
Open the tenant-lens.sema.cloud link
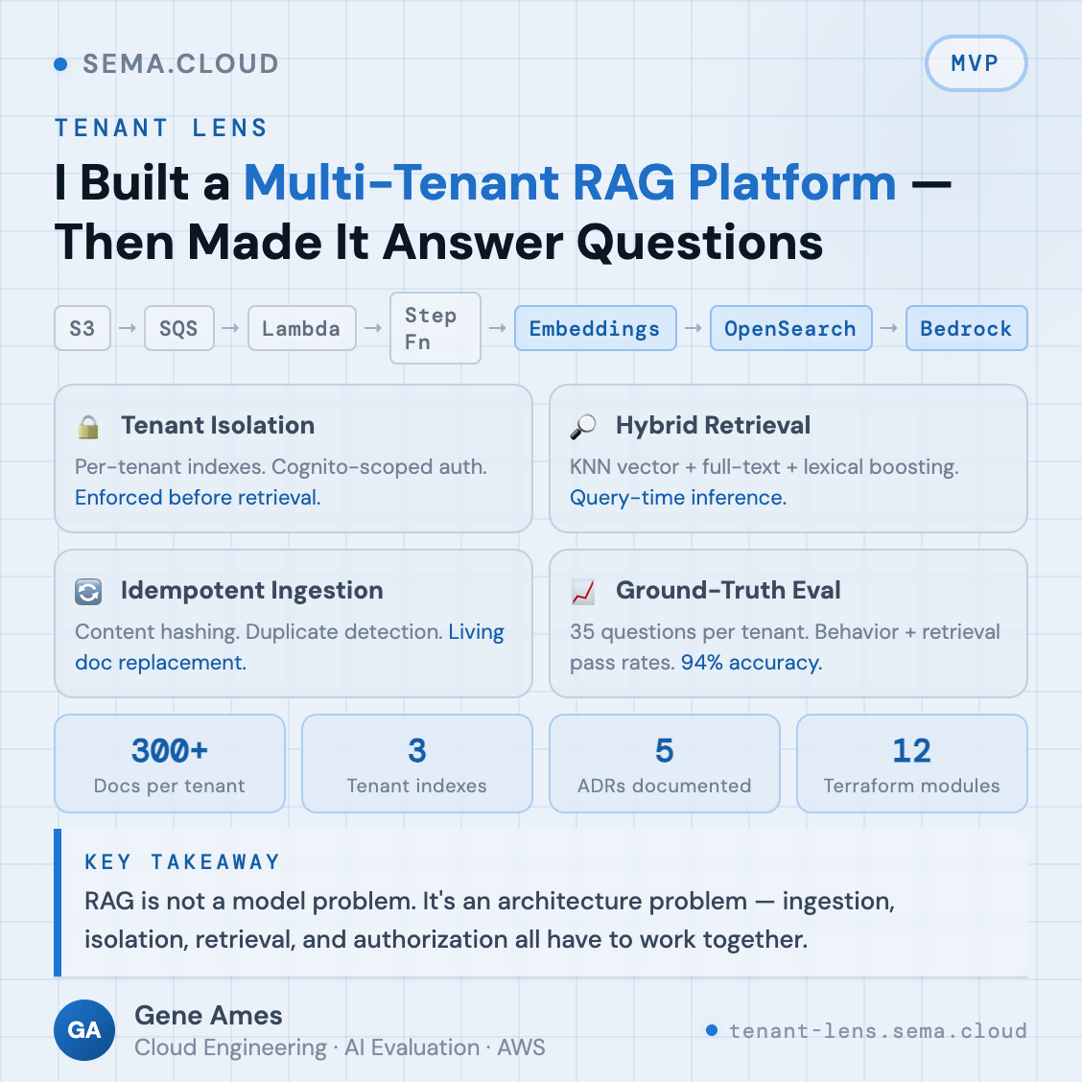878,1031
